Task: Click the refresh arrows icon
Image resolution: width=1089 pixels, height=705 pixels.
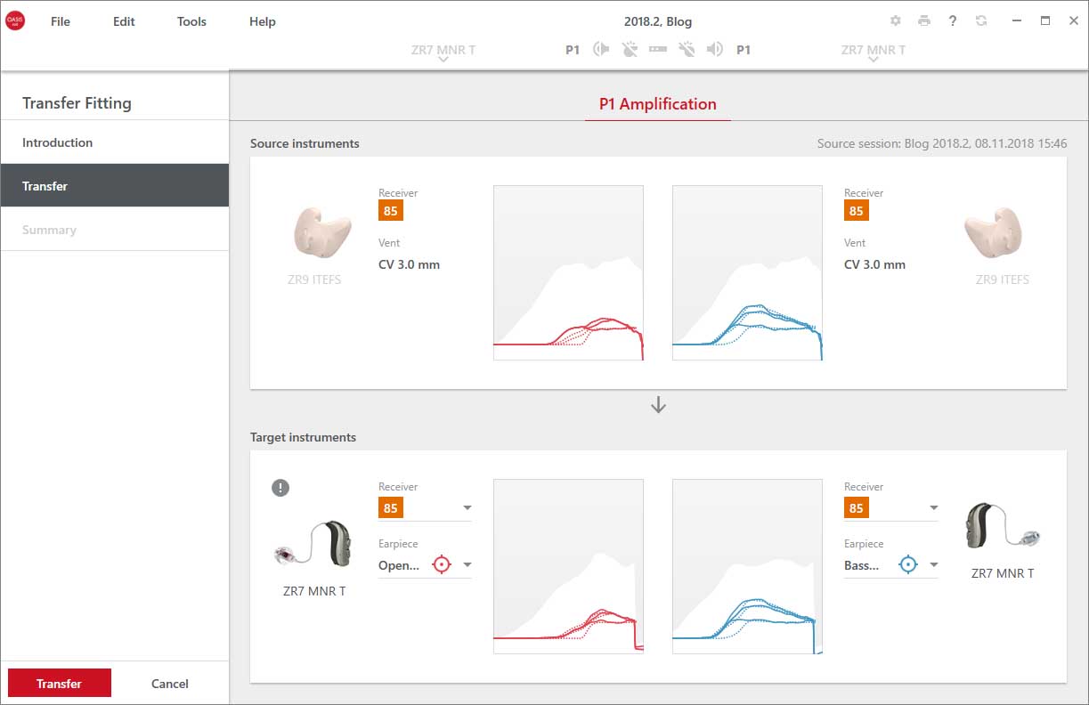Action: pos(981,20)
